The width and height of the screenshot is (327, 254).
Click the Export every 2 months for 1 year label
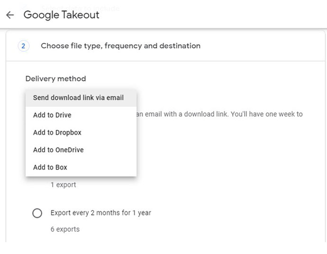(x=101, y=213)
